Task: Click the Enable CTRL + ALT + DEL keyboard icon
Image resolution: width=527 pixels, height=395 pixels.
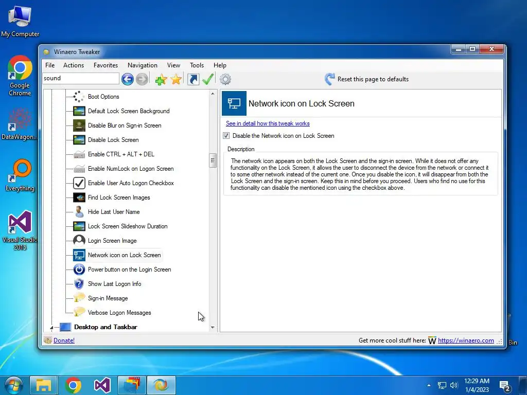Action: [x=79, y=154]
